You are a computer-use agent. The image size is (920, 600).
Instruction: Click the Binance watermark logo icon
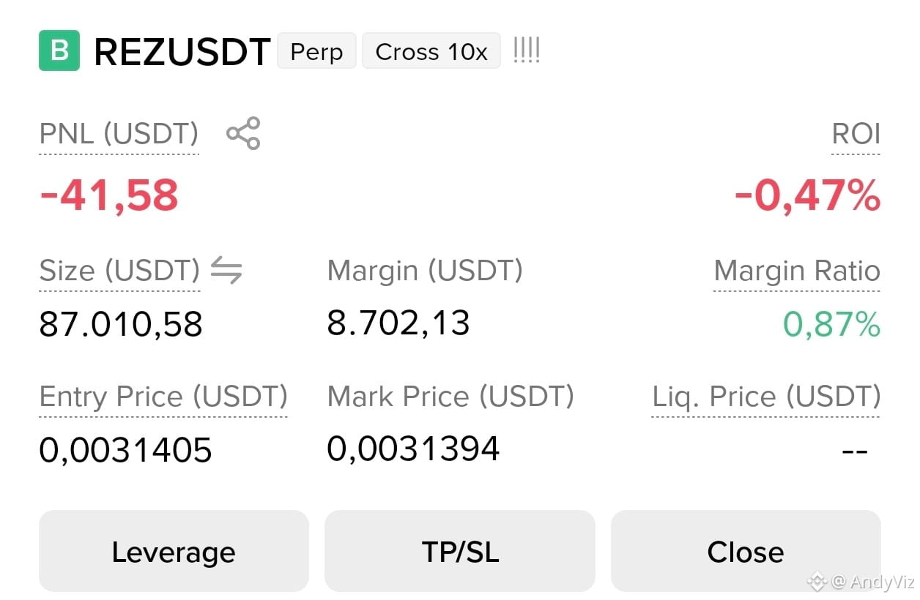tap(816, 582)
